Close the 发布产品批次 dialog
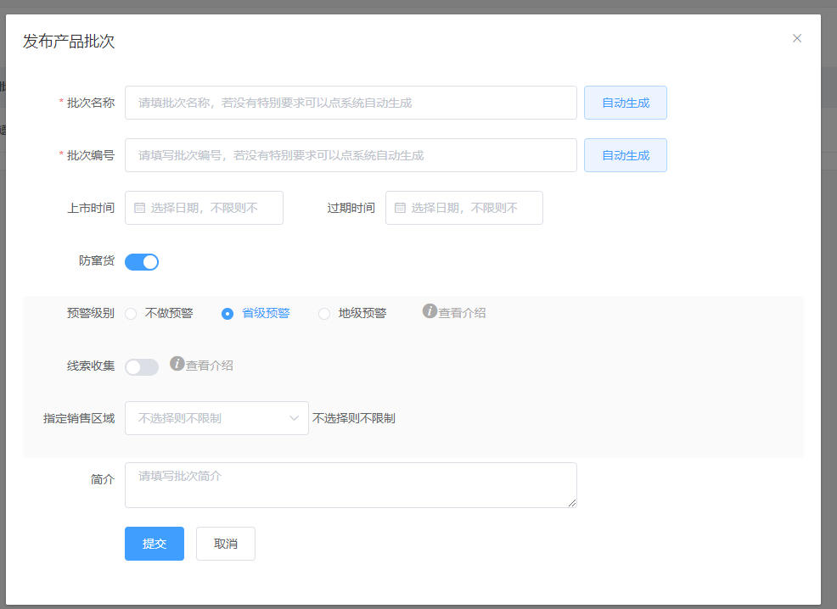The image size is (837, 609). point(796,38)
